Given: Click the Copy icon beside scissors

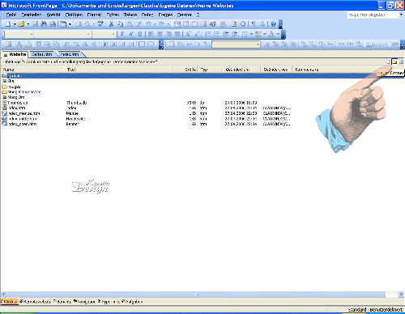Looking at the screenshot, I should [x=120, y=24].
